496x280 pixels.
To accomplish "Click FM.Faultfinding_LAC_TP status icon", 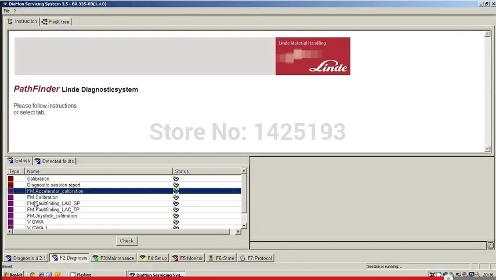I will point(176,210).
